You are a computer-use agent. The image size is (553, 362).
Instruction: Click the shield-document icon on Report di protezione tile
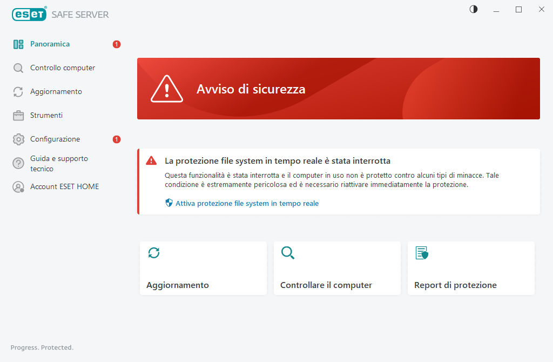click(422, 253)
